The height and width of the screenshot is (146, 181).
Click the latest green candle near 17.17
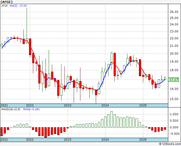tap(165, 79)
